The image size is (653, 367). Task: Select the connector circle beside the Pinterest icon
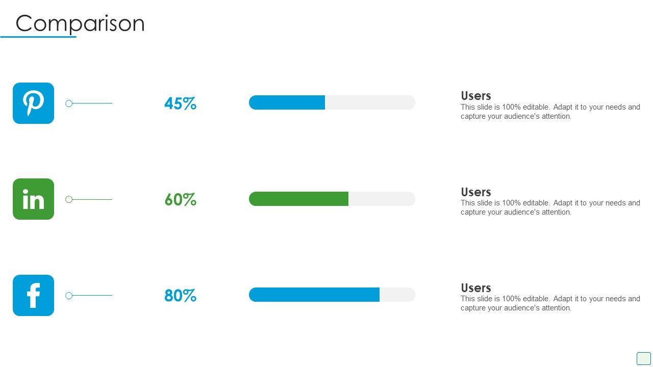point(69,103)
